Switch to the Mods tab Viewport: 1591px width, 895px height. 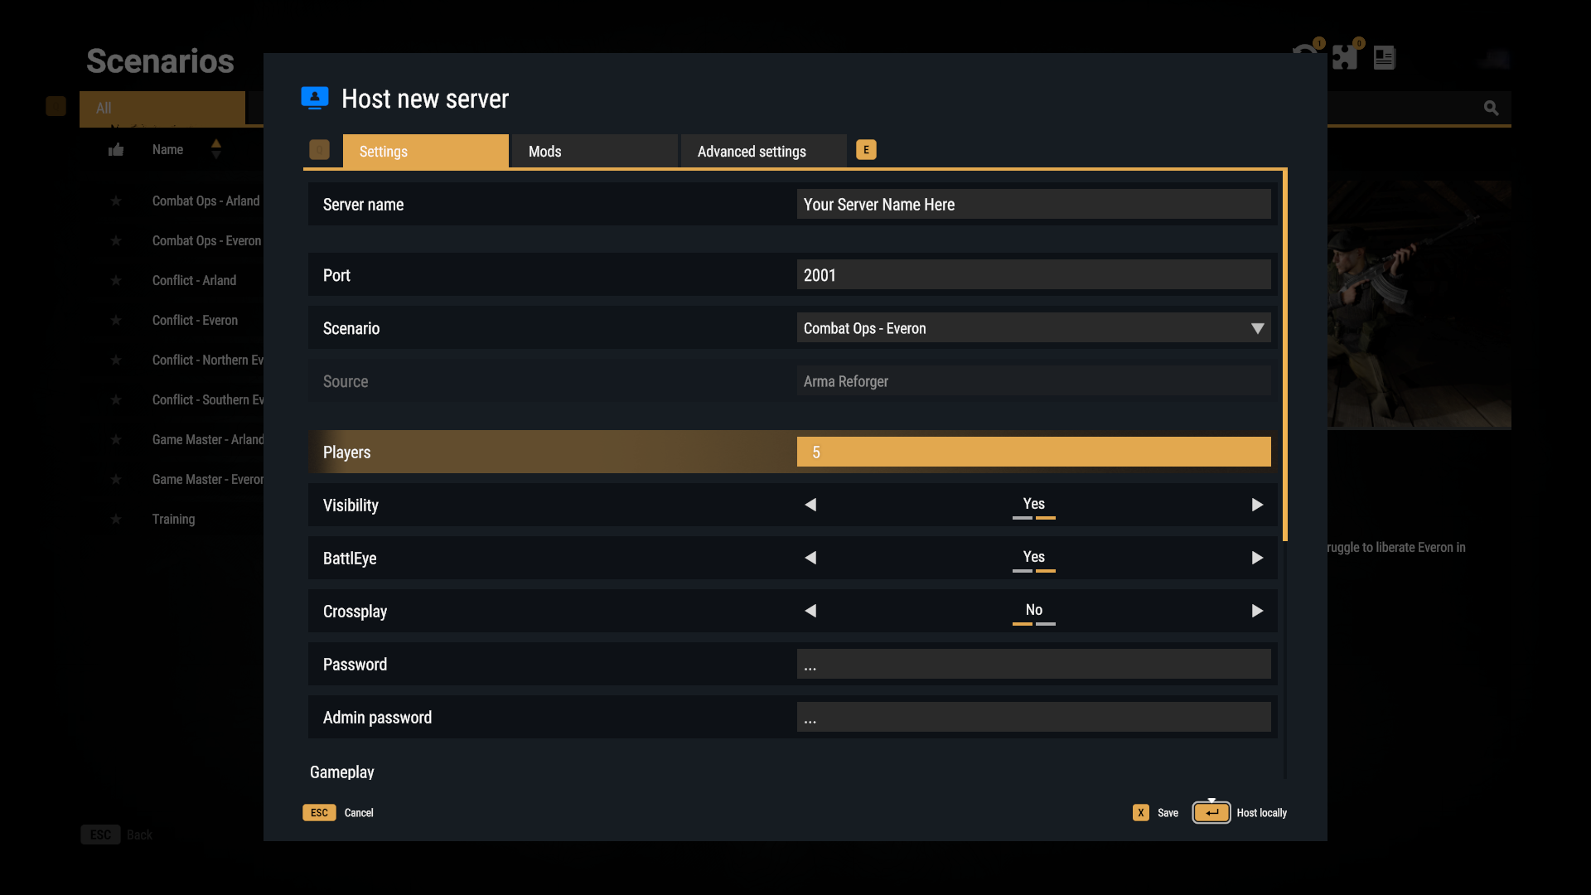(x=593, y=151)
